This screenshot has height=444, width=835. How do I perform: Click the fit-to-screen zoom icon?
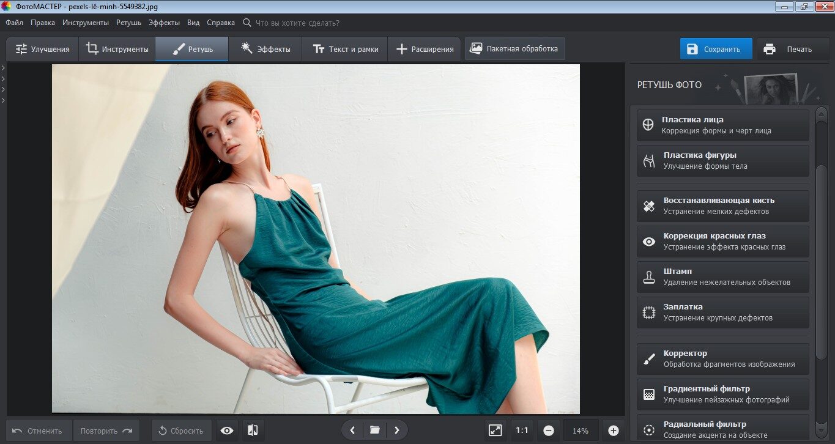[495, 431]
